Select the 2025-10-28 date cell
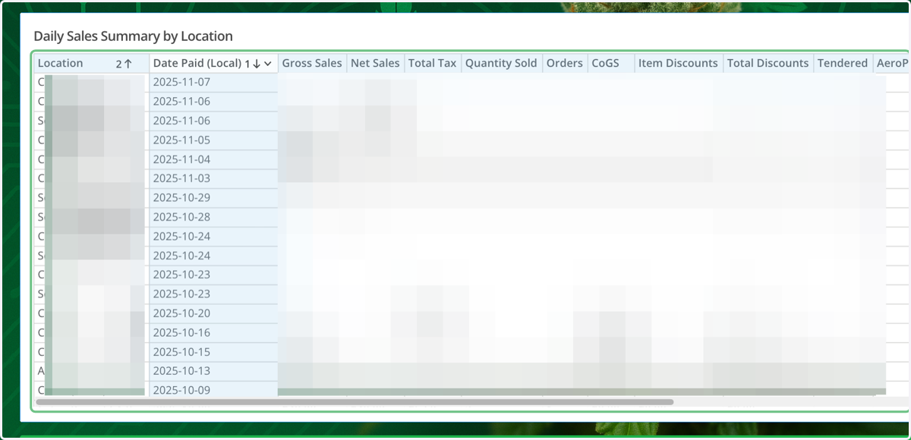This screenshot has width=911, height=440. 213,217
